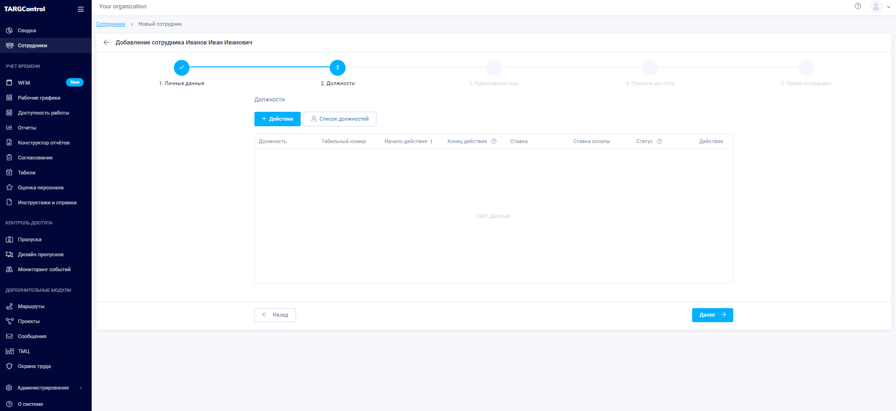The image size is (896, 411).
Task: Show tooltip icon for Конец действия
Action: [x=494, y=141]
